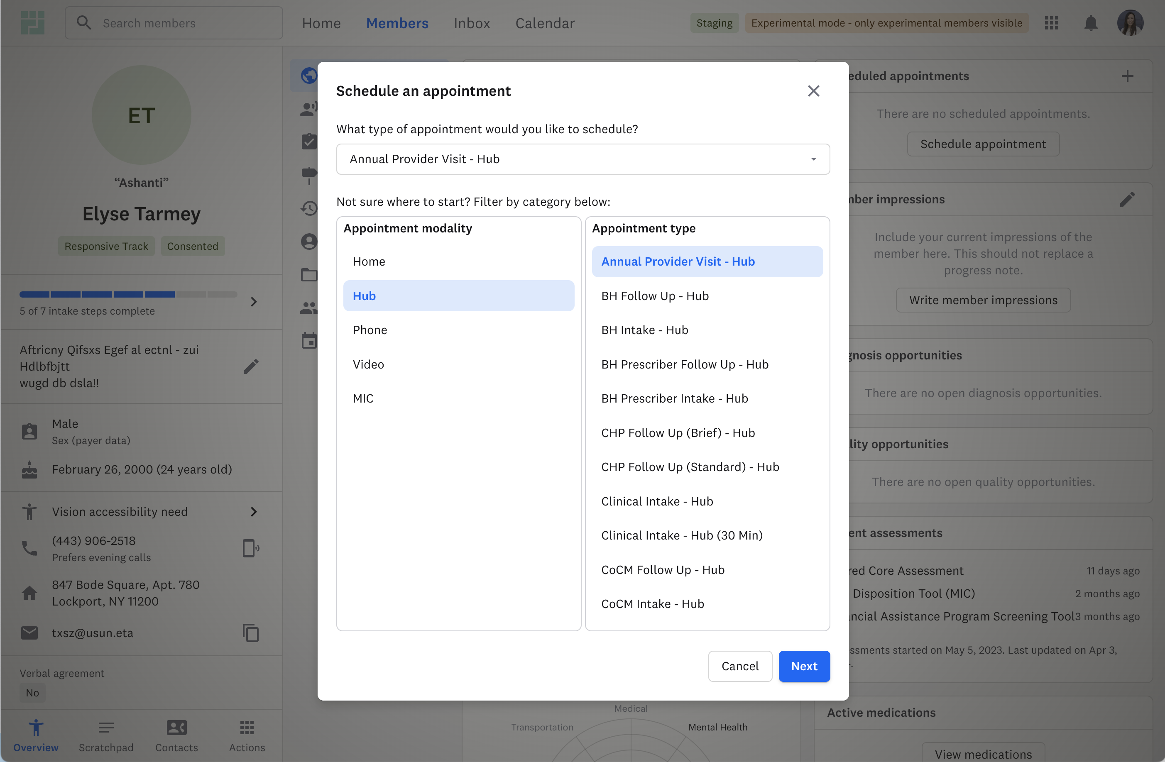Edit the member note with pencil icon

(x=251, y=366)
